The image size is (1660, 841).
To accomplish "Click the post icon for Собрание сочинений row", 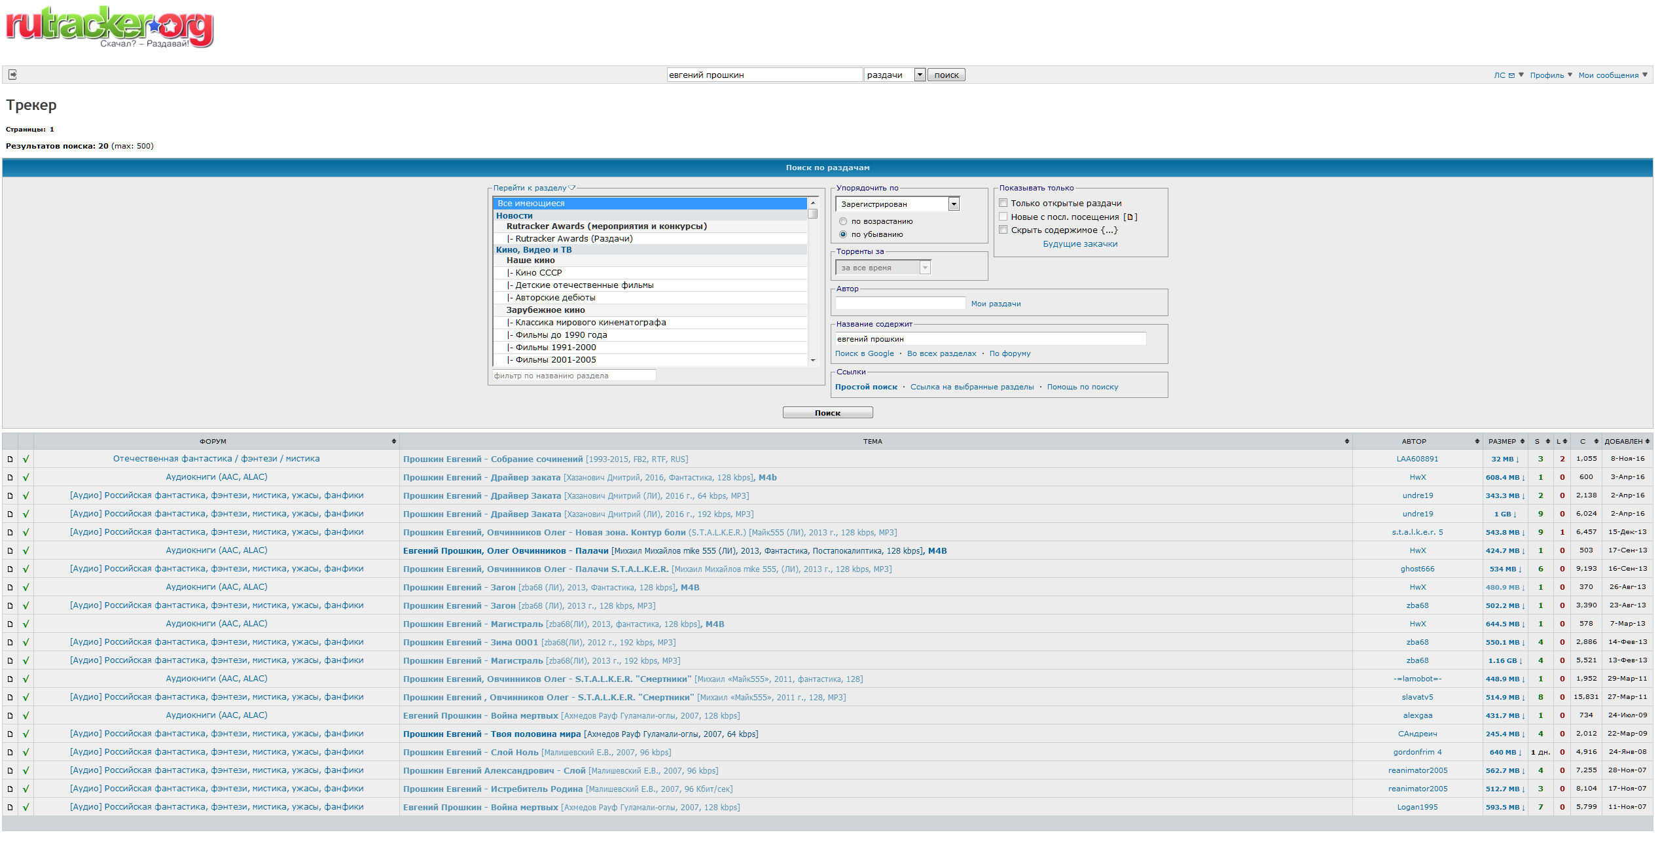I will click(10, 459).
